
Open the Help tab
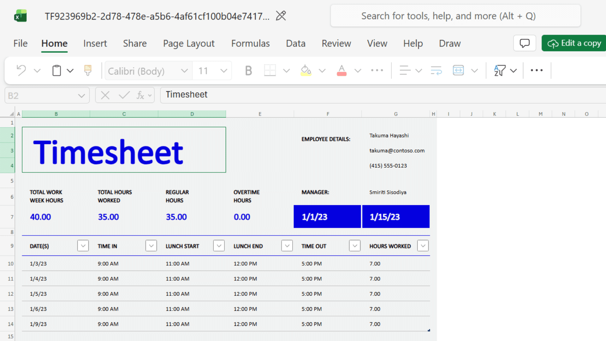tap(413, 43)
